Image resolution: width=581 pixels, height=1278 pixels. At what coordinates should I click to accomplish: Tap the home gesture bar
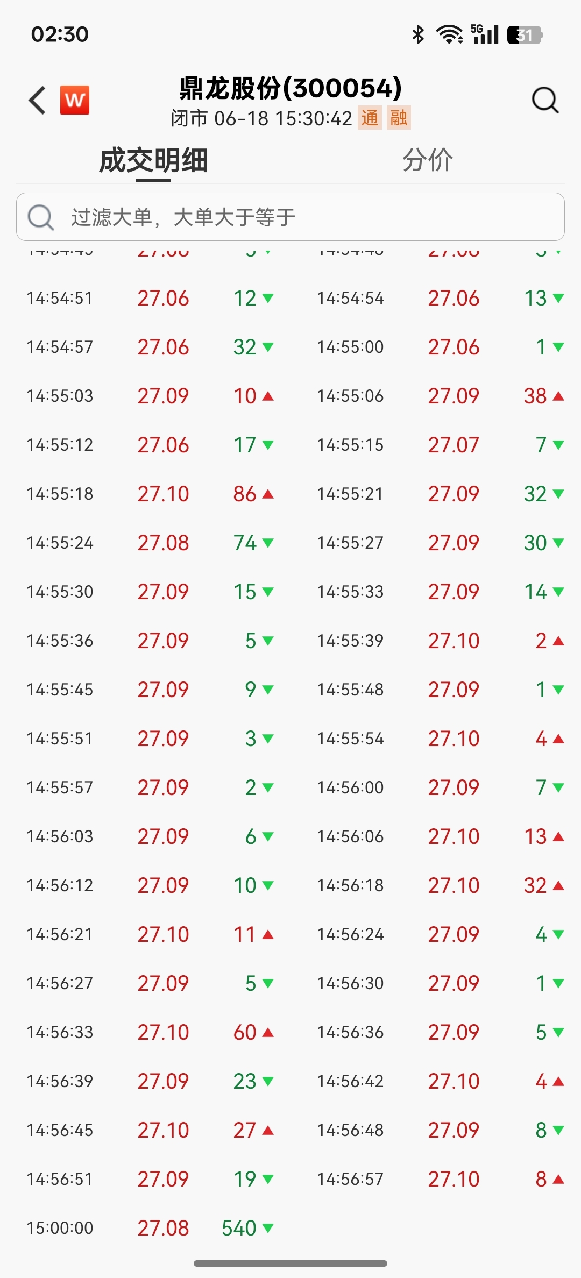tap(290, 1263)
